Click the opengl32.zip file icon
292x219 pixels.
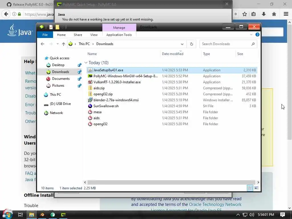(x=90, y=94)
